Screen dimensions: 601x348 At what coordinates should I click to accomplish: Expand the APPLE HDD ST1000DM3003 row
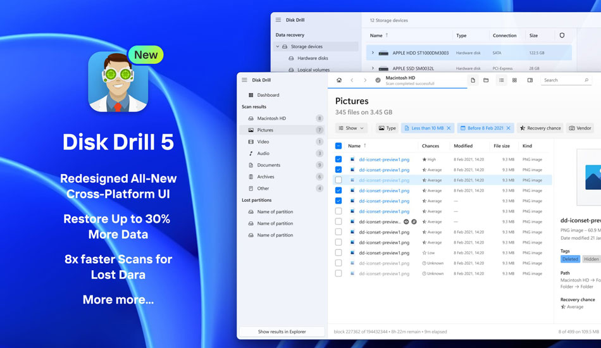(373, 53)
